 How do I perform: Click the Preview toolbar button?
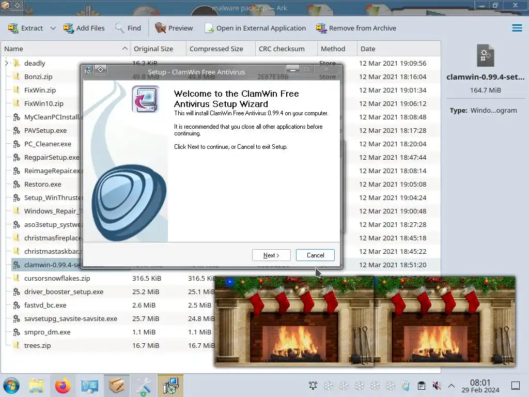pos(174,28)
